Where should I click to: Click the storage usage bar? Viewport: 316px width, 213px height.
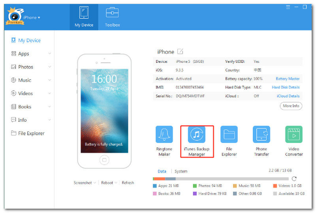[x=221, y=179]
